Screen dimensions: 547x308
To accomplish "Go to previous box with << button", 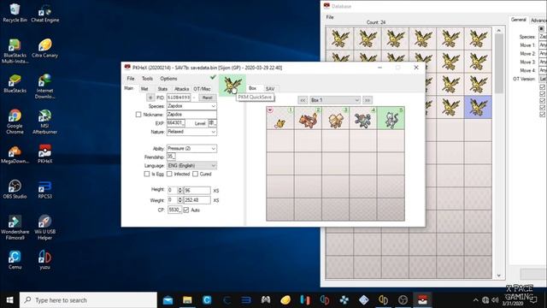I will click(x=303, y=100).
